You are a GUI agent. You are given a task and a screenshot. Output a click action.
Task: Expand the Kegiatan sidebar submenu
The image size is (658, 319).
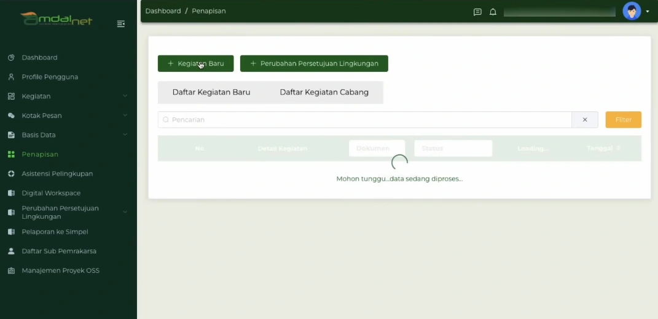click(125, 96)
